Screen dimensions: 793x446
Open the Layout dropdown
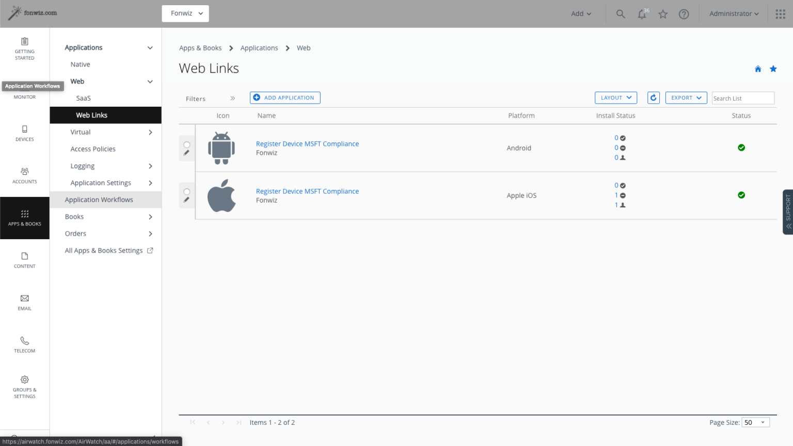[615, 97]
